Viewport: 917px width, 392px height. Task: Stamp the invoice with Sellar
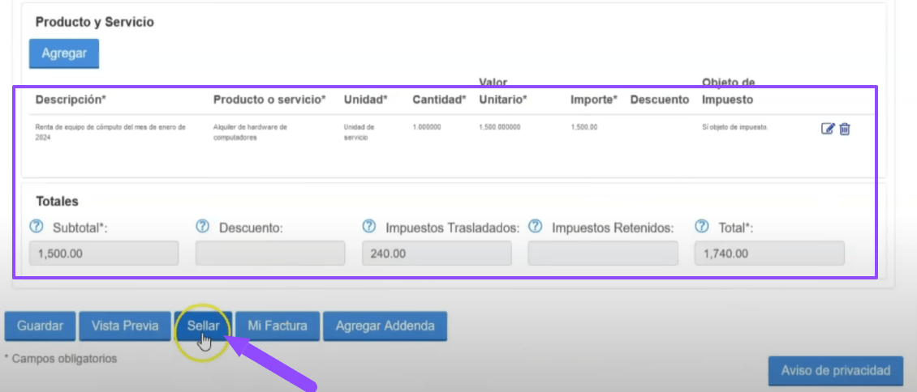(x=203, y=326)
